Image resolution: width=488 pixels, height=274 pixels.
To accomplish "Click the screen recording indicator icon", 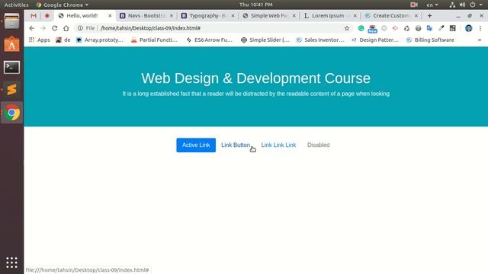I will click(414, 5).
